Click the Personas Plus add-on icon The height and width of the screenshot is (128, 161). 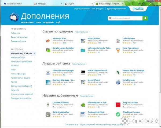[x=48, y=41]
